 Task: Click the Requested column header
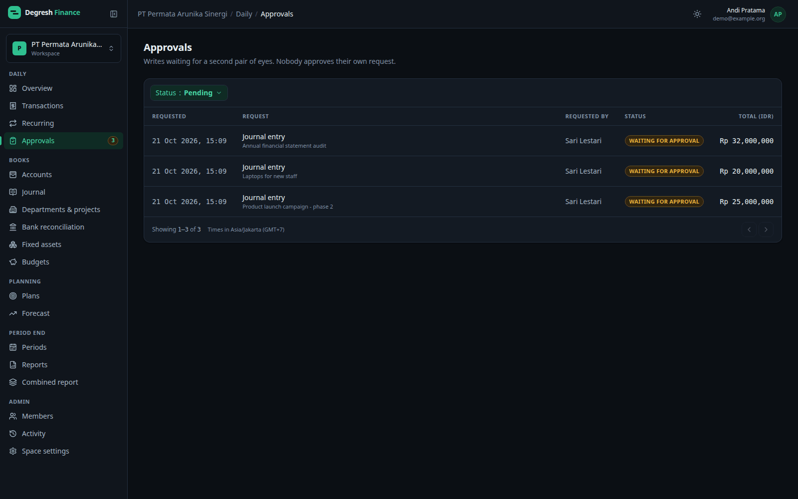[169, 116]
